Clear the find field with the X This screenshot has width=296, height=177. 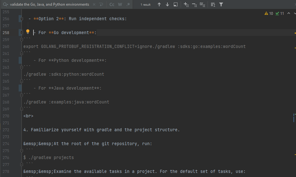[94, 4]
